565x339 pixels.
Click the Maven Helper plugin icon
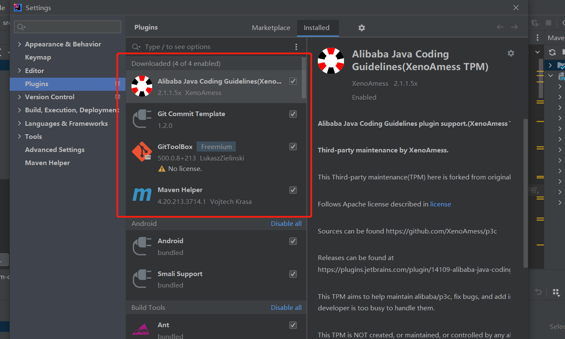pos(142,195)
